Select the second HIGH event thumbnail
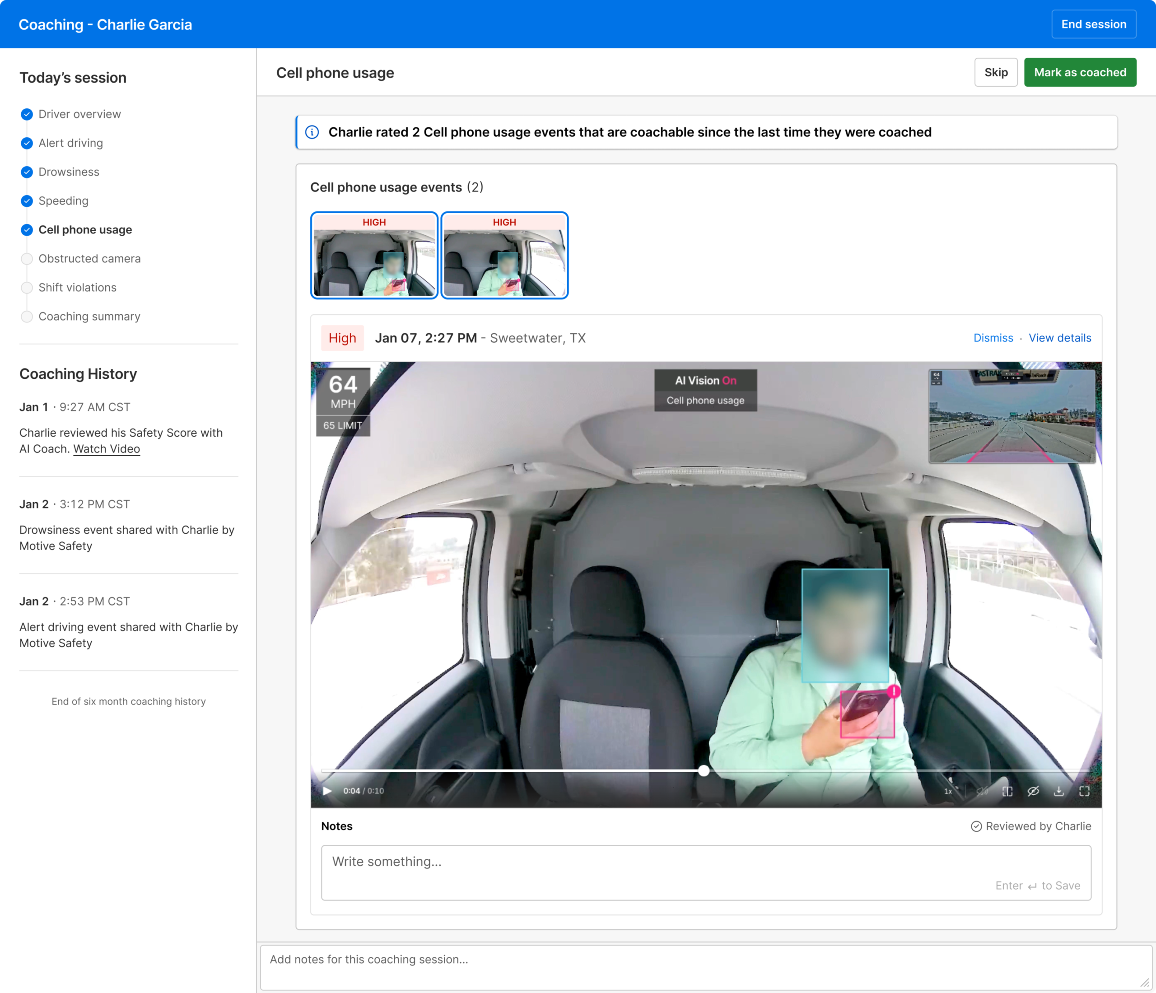Image resolution: width=1156 pixels, height=993 pixels. (x=504, y=256)
